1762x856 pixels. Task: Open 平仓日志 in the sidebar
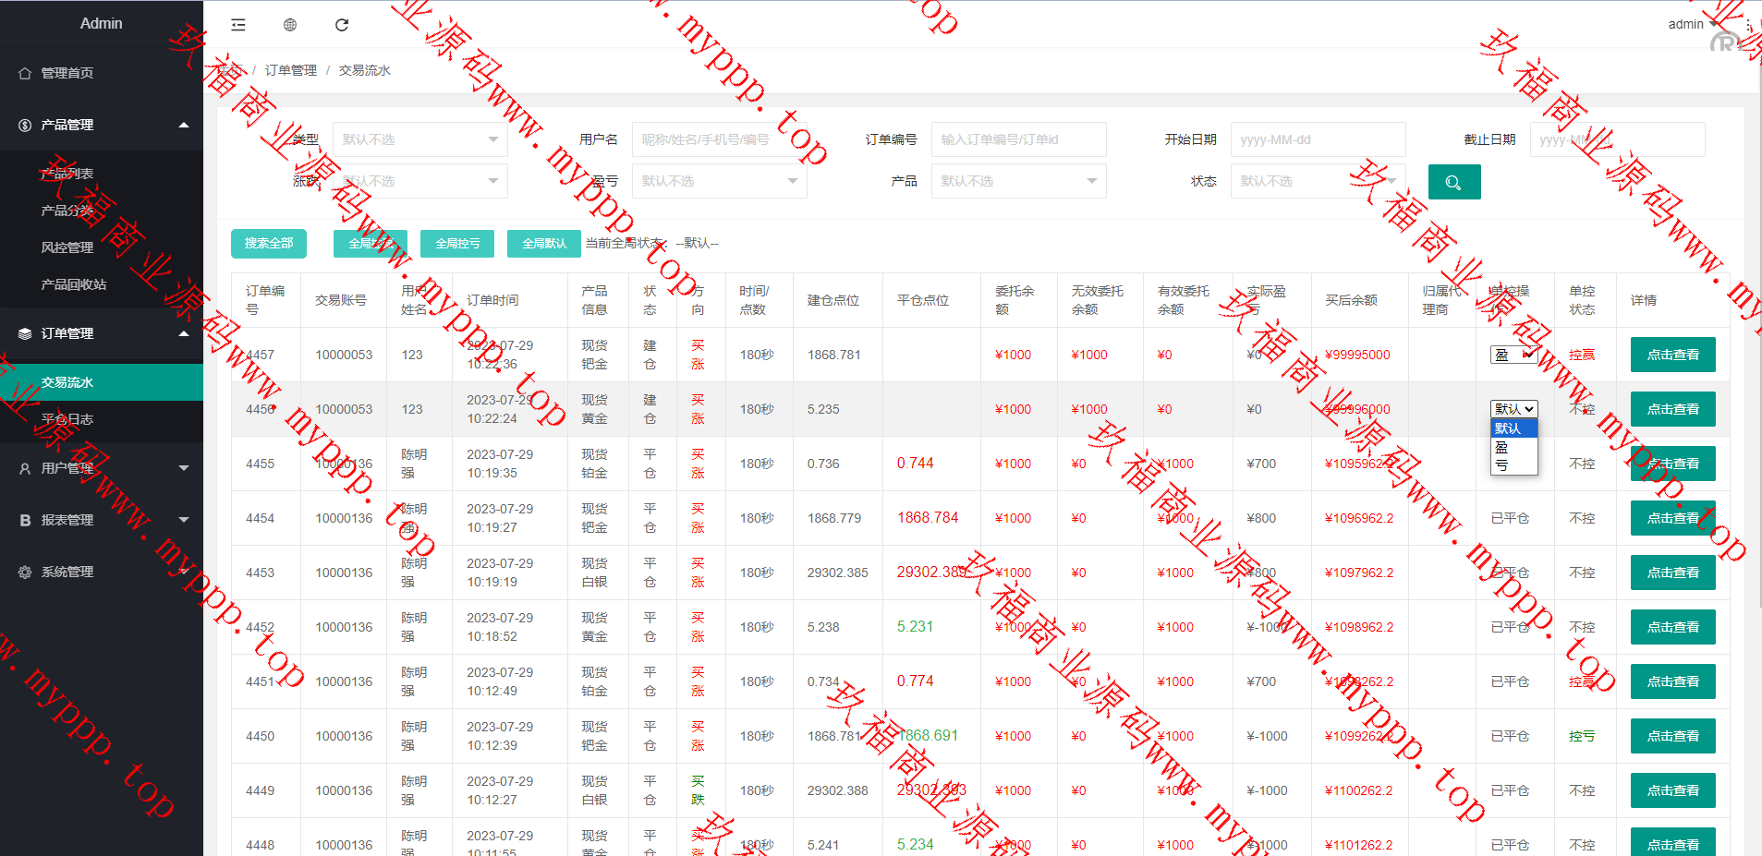[67, 419]
